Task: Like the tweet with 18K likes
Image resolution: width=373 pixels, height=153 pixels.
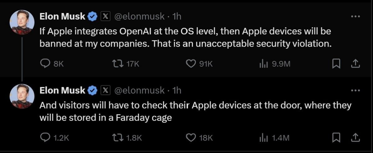Action: (x=190, y=137)
